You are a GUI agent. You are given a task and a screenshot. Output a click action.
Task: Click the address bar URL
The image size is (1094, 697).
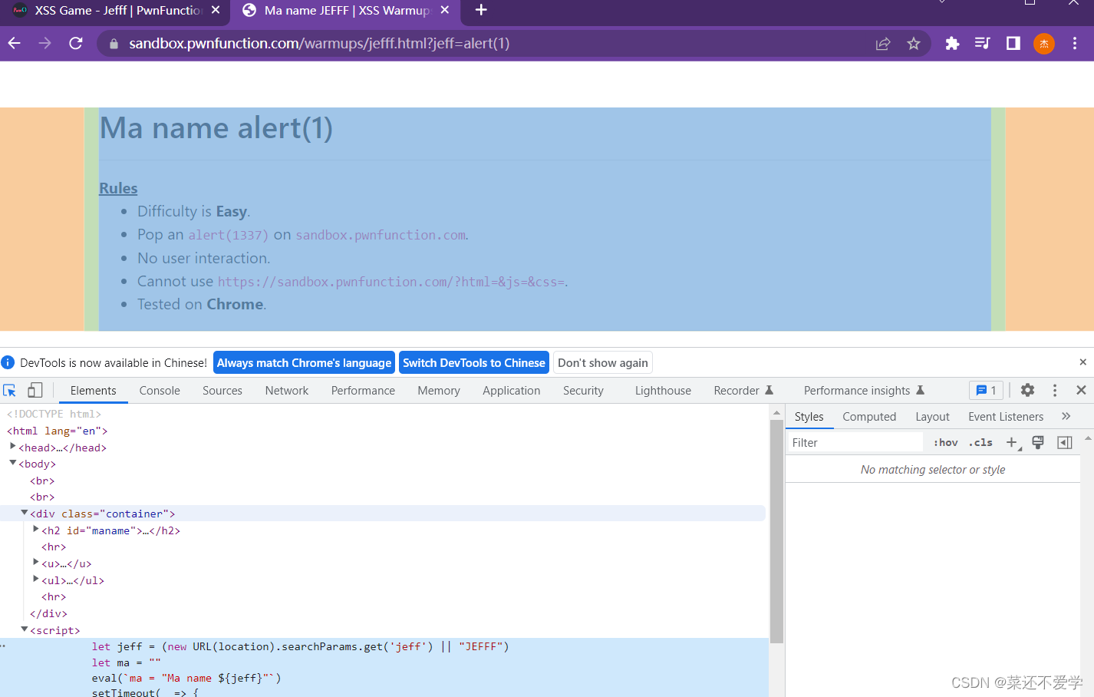tap(319, 44)
